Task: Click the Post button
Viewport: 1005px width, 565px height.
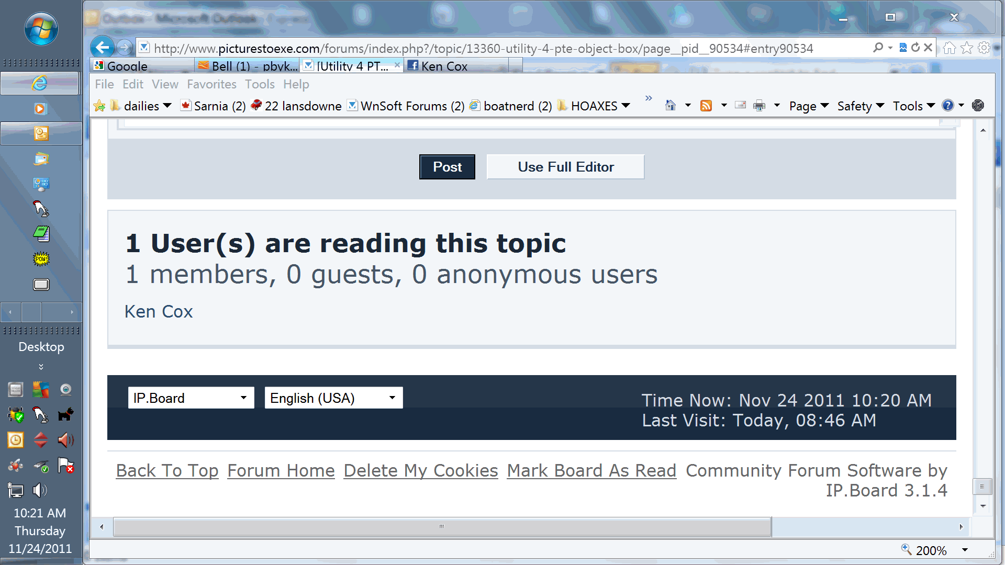Action: 447,167
